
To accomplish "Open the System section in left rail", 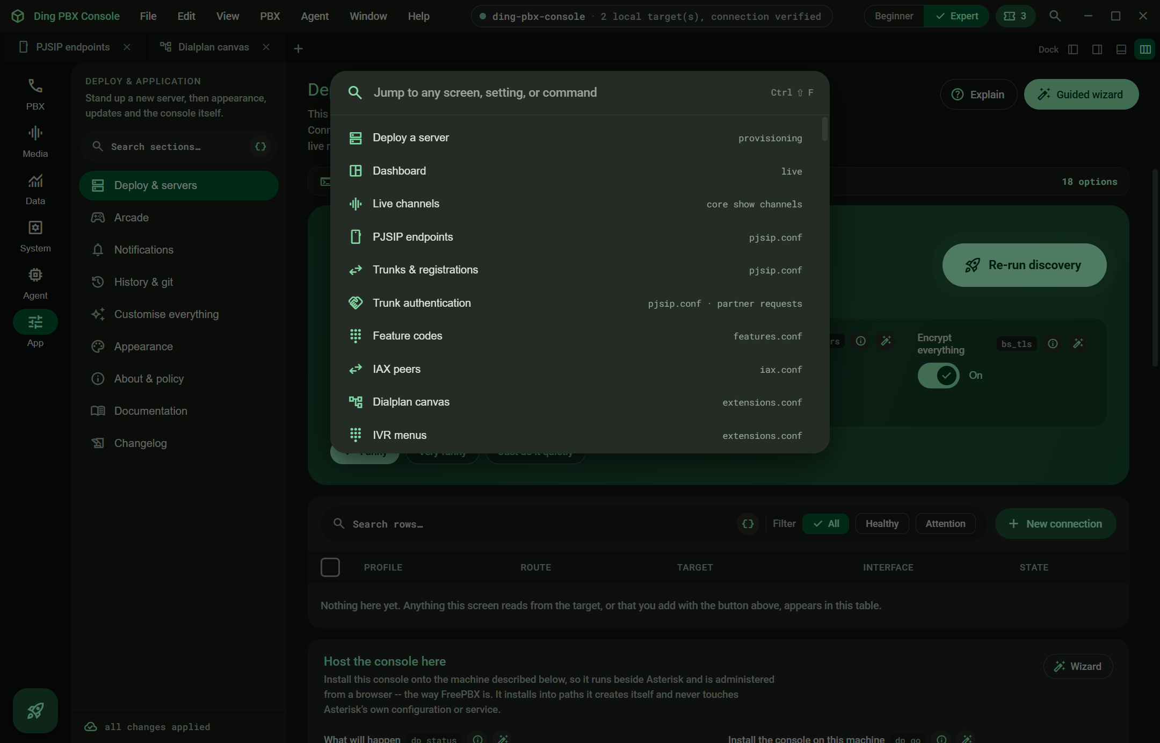I will [x=35, y=236].
